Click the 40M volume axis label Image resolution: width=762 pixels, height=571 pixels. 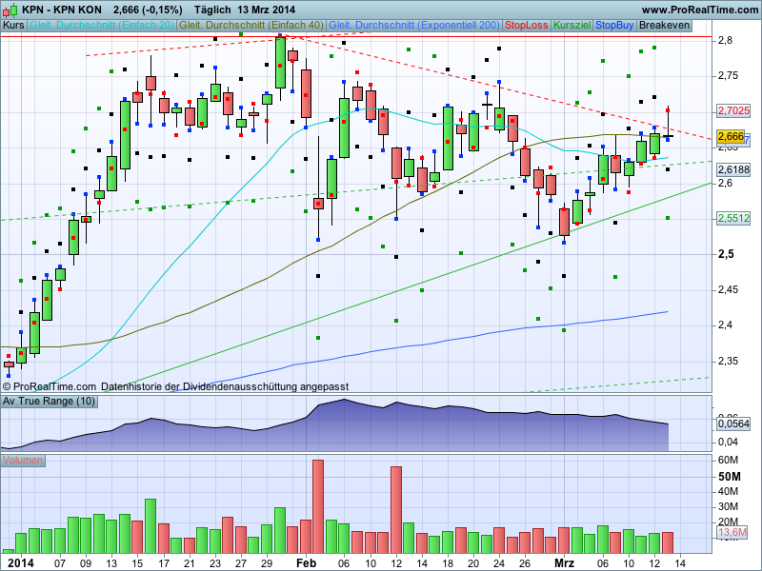click(728, 491)
